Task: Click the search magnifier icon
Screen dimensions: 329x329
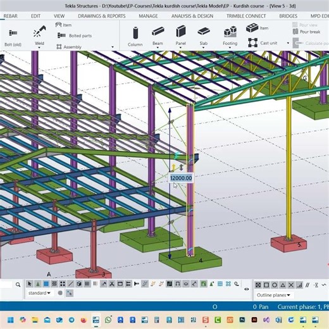Action: pyautogui.click(x=18, y=285)
